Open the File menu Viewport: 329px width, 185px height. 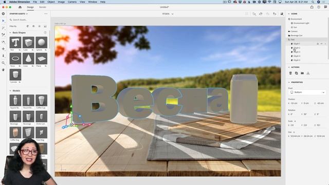(x=35, y=2)
